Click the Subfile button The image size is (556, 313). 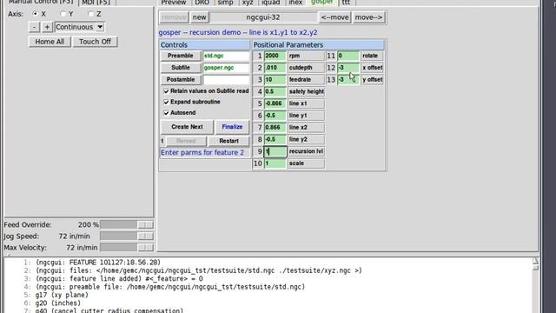(x=181, y=68)
